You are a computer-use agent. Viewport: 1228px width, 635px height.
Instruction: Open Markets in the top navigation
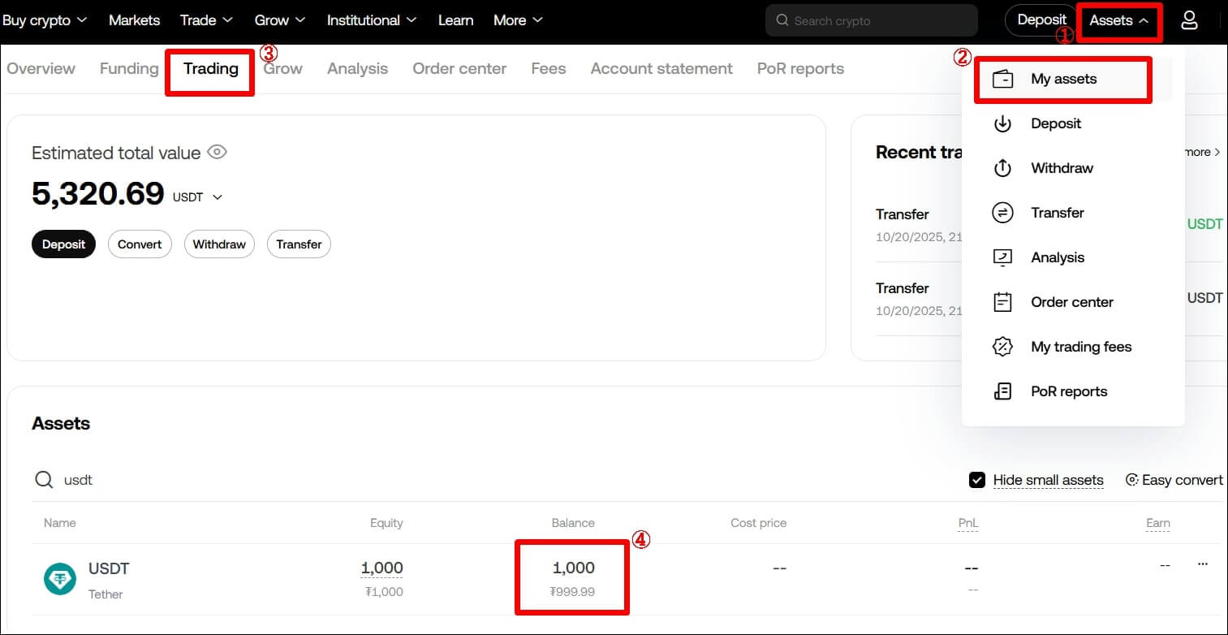tap(134, 20)
